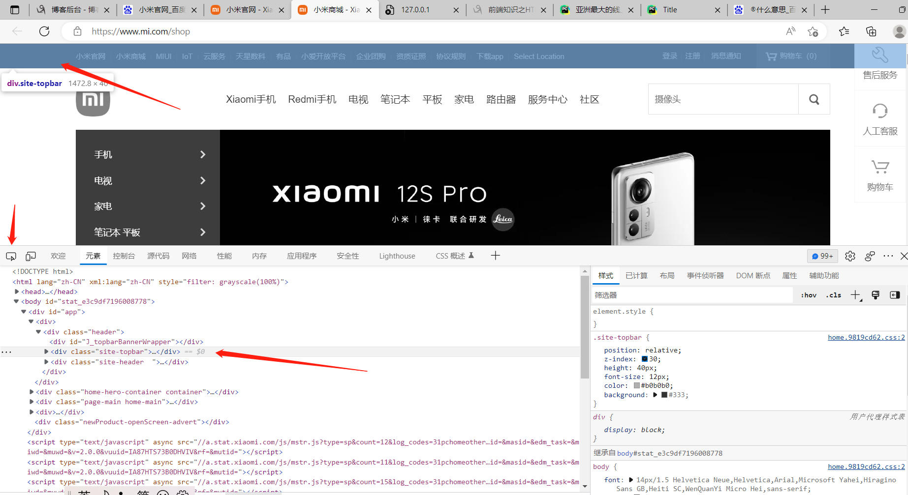Open browser collections icon
Image resolution: width=908 pixels, height=495 pixels.
pos(871,31)
